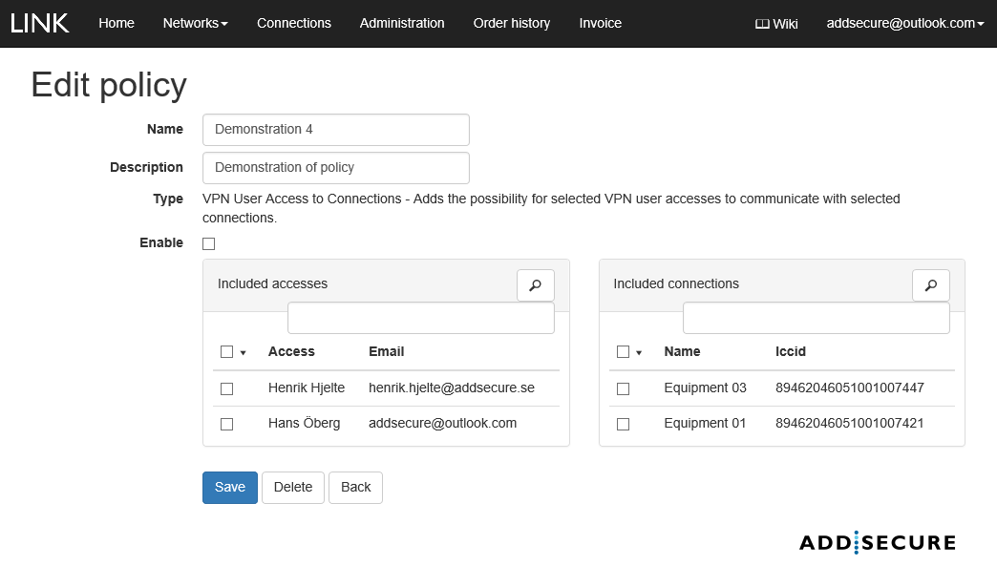Toggle the Enable policy checkbox
997x566 pixels.
pos(208,243)
